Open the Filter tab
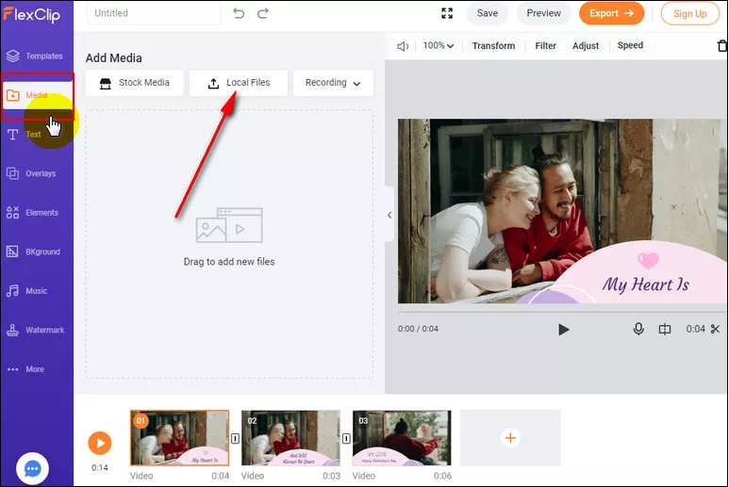 tap(545, 45)
